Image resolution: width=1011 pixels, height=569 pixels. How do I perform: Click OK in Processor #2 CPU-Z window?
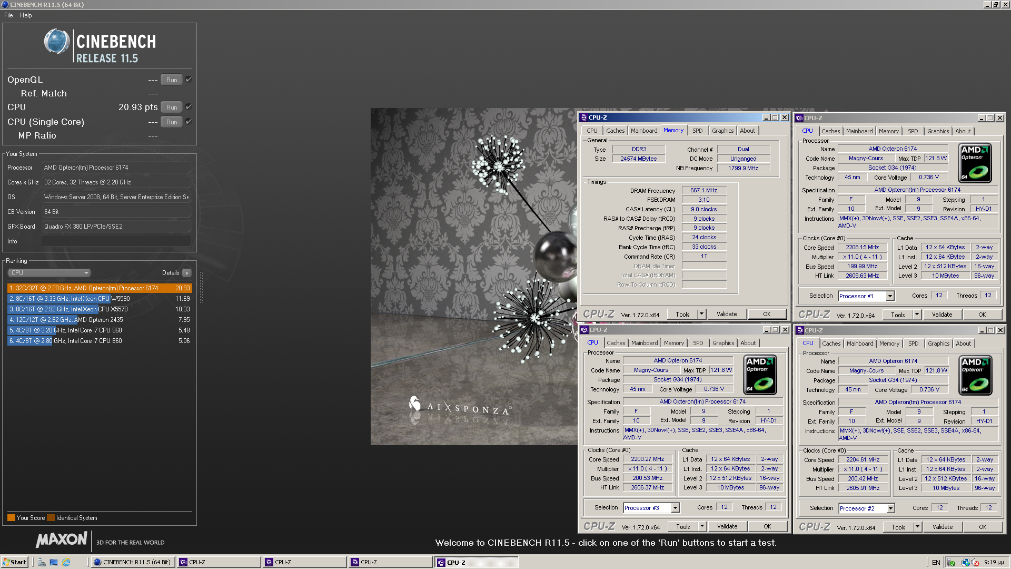[x=983, y=527]
